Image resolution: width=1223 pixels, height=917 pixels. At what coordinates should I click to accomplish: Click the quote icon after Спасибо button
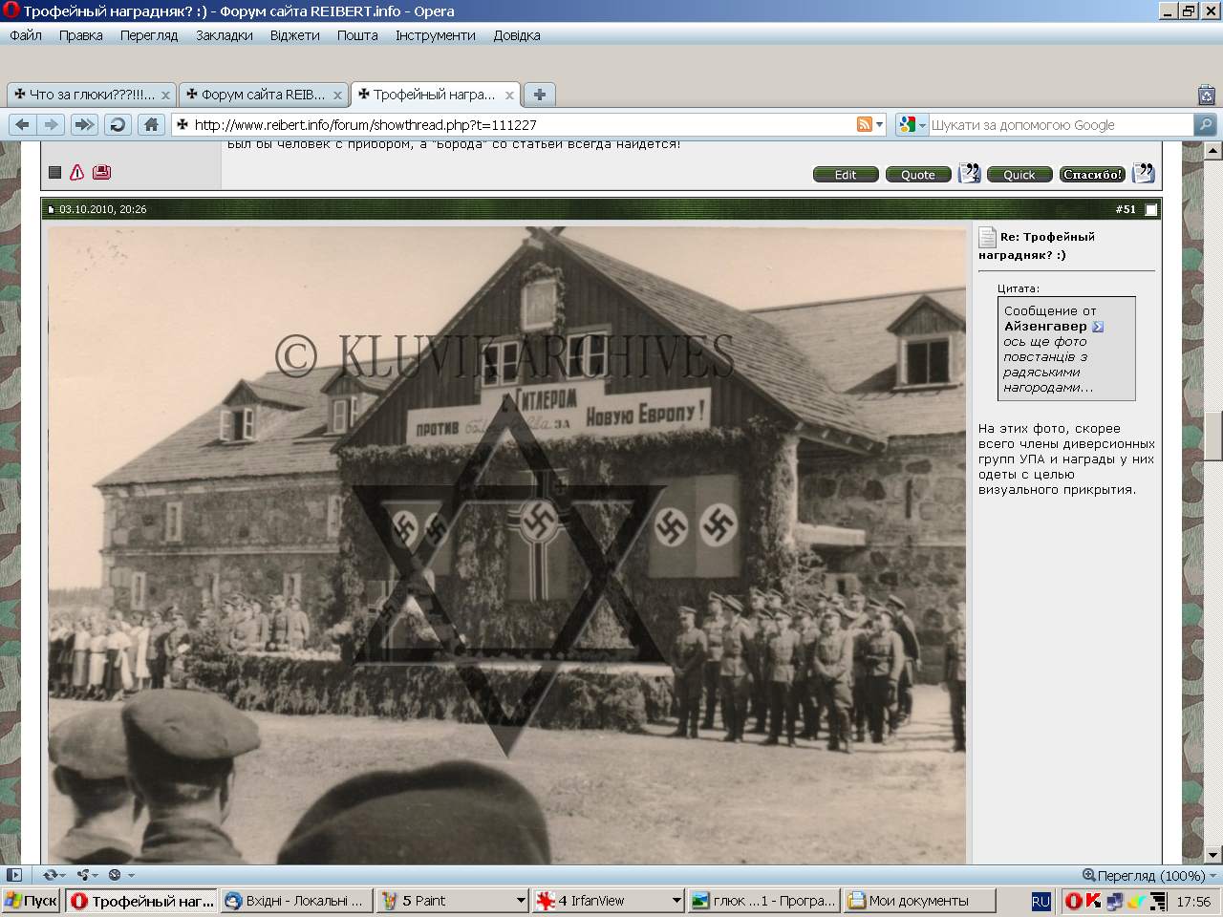click(x=1144, y=173)
